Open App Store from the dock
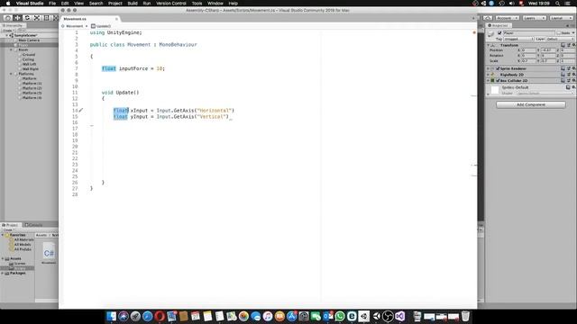This screenshot has width=577, height=324. point(292,316)
